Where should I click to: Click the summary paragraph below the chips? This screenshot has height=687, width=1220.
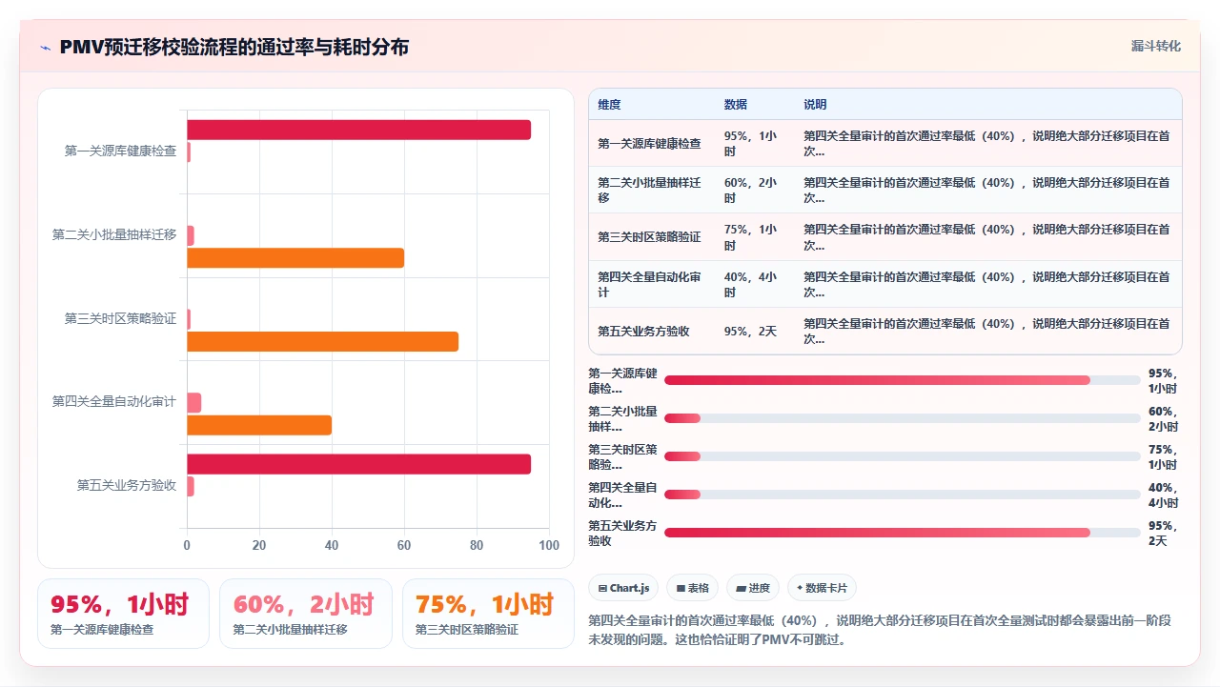coord(880,630)
